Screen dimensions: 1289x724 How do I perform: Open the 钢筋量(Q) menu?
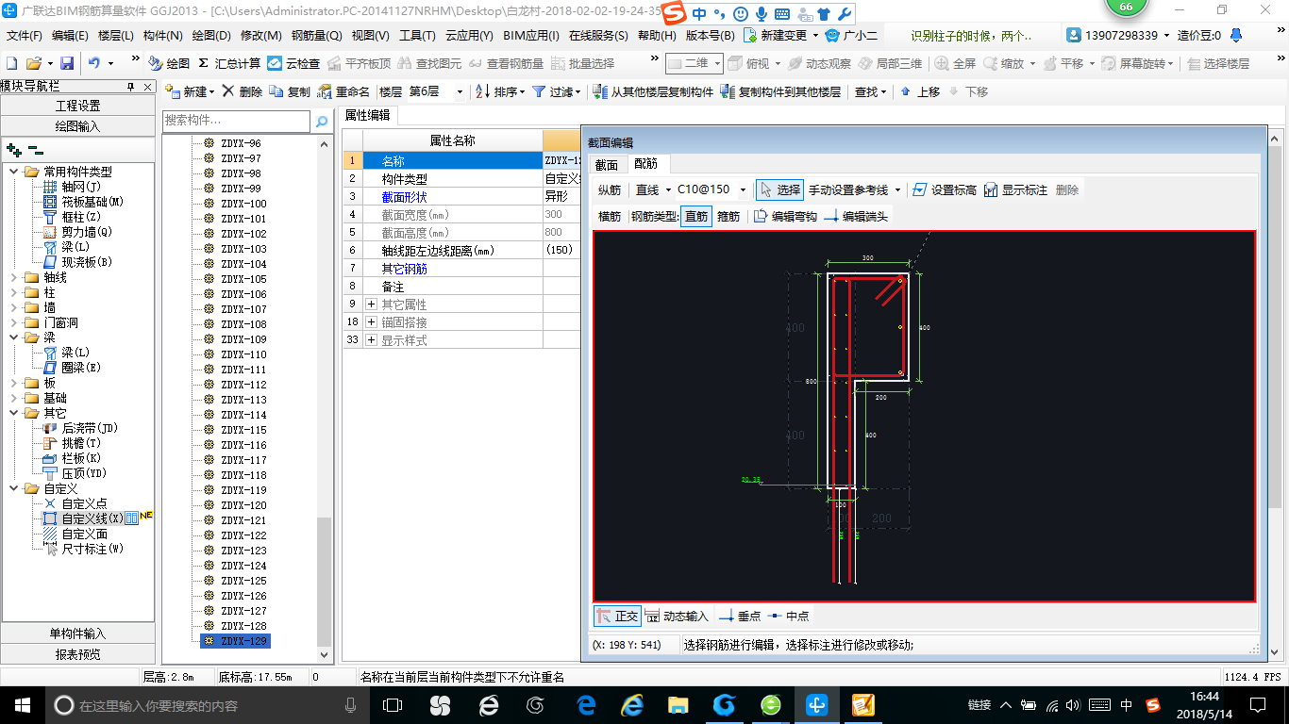316,36
